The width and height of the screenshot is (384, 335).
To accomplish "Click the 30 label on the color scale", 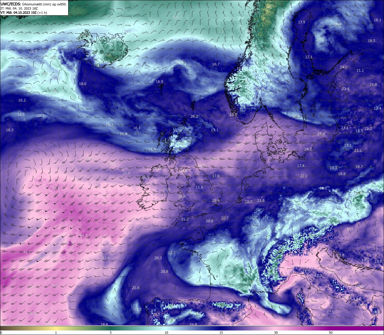I will point(276,333).
